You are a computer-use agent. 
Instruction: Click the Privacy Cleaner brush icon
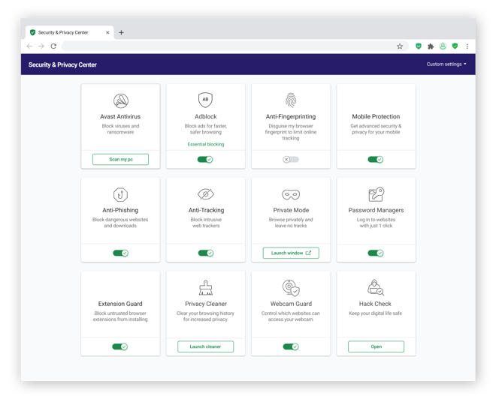tap(206, 287)
